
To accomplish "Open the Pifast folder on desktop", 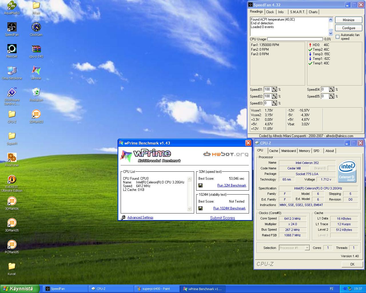I will tap(36, 7).
